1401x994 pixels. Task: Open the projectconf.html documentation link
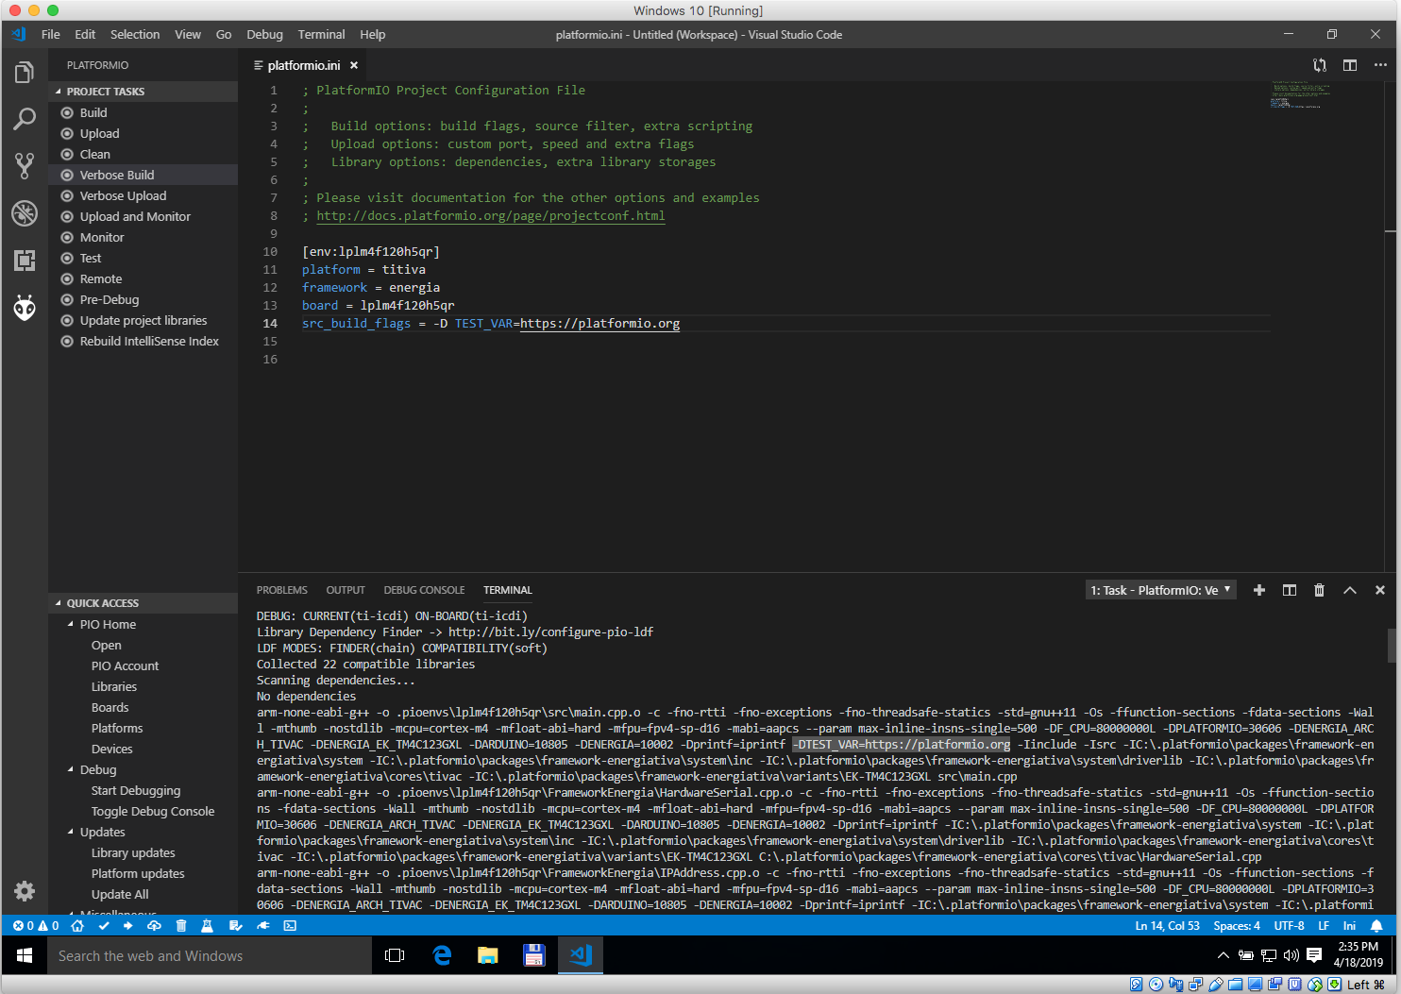pos(490,215)
